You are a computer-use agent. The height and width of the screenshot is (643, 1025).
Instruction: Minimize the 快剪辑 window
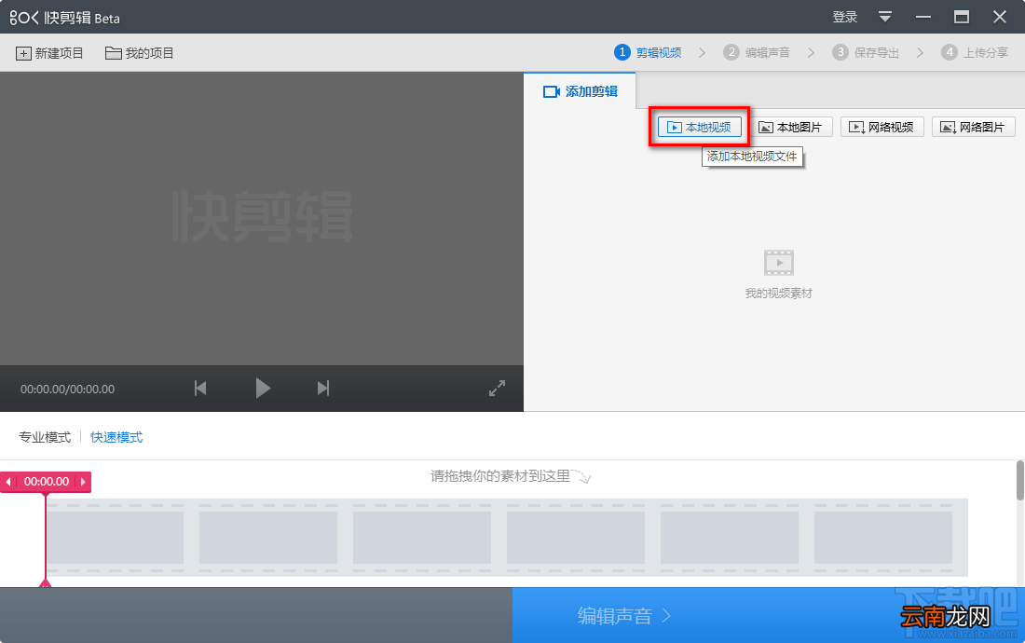click(x=923, y=17)
